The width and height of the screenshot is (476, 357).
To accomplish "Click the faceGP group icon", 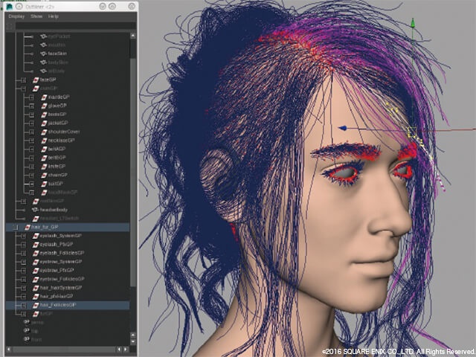I will [x=36, y=80].
